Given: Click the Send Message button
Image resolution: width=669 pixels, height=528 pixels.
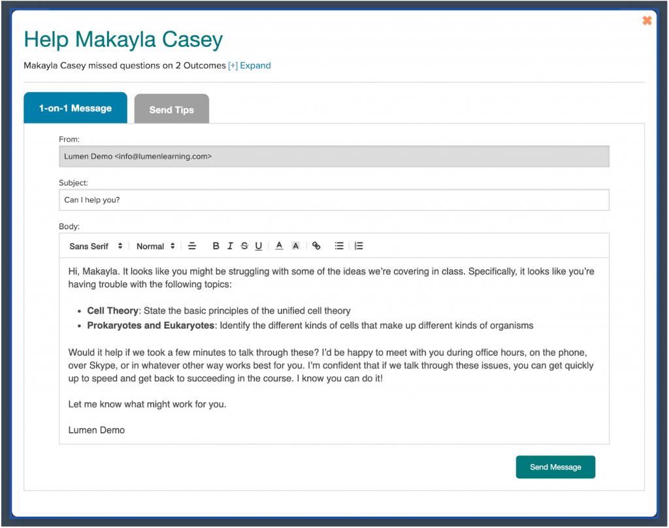Looking at the screenshot, I should (555, 467).
